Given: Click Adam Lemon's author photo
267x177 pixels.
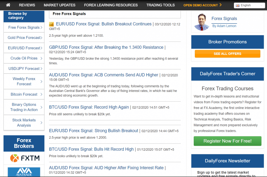Looking at the screenshot, I should coord(202,22).
